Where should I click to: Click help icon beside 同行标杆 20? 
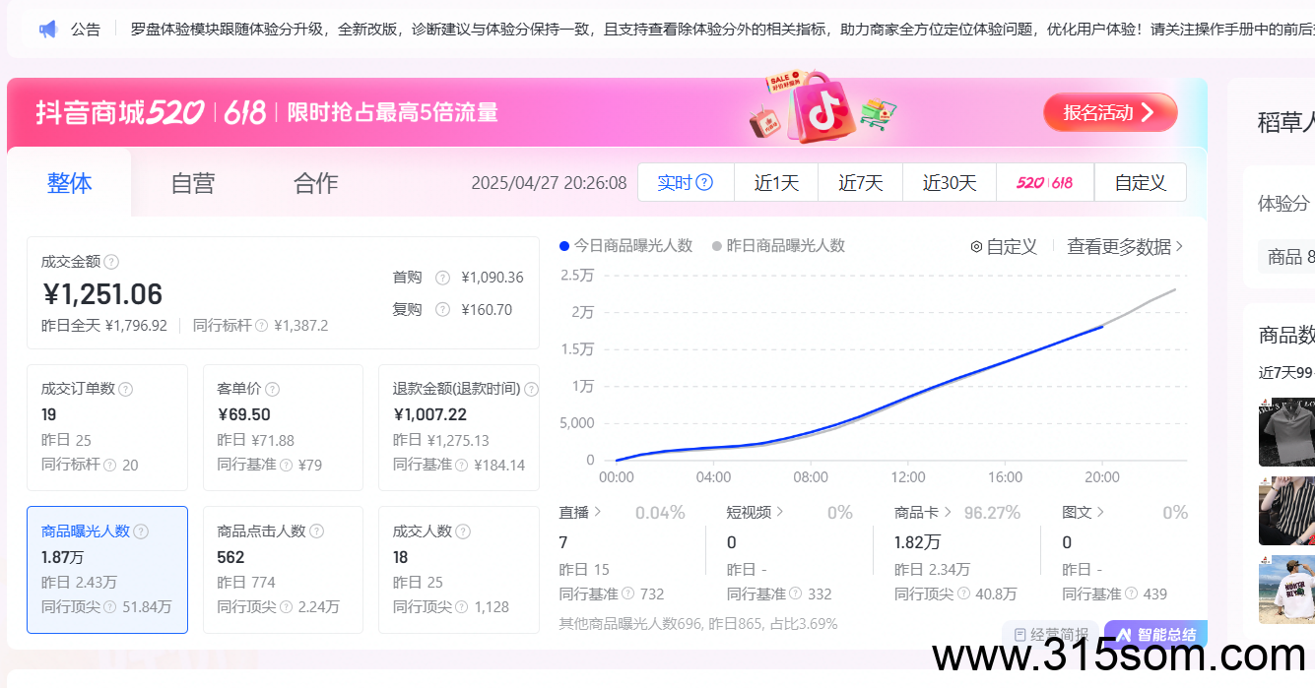click(x=110, y=465)
